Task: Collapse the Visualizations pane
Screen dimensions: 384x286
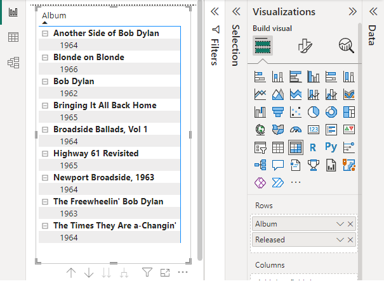Action: (353, 11)
